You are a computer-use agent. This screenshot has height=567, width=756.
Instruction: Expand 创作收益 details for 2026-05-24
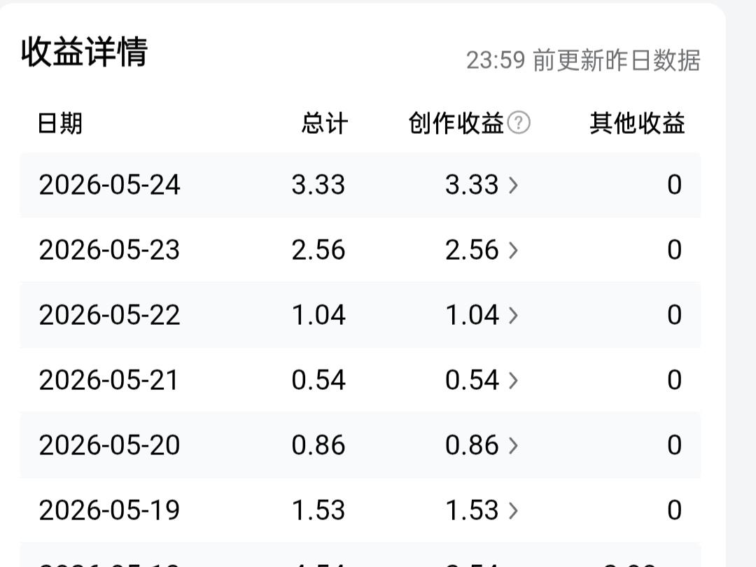[514, 185]
